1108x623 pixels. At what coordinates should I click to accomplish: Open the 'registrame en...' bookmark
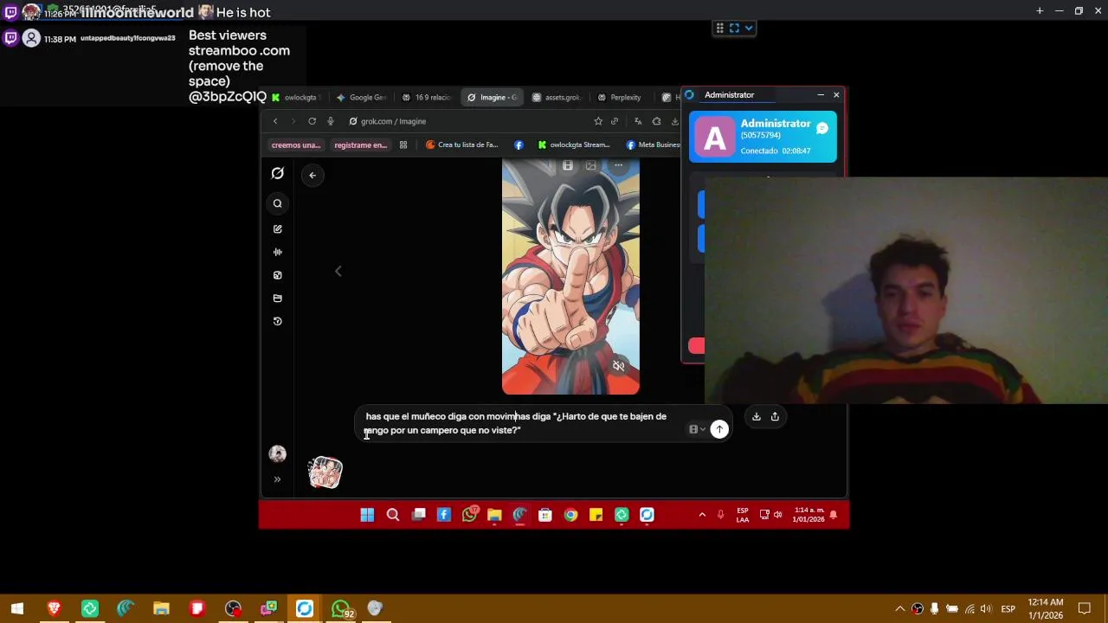click(x=360, y=145)
